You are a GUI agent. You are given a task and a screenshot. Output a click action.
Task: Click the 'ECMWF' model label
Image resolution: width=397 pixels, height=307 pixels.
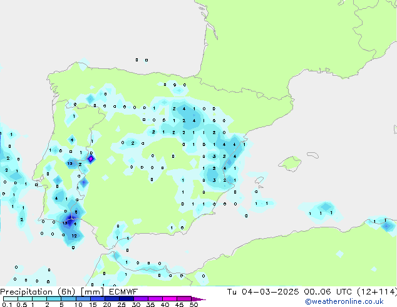tap(123, 292)
